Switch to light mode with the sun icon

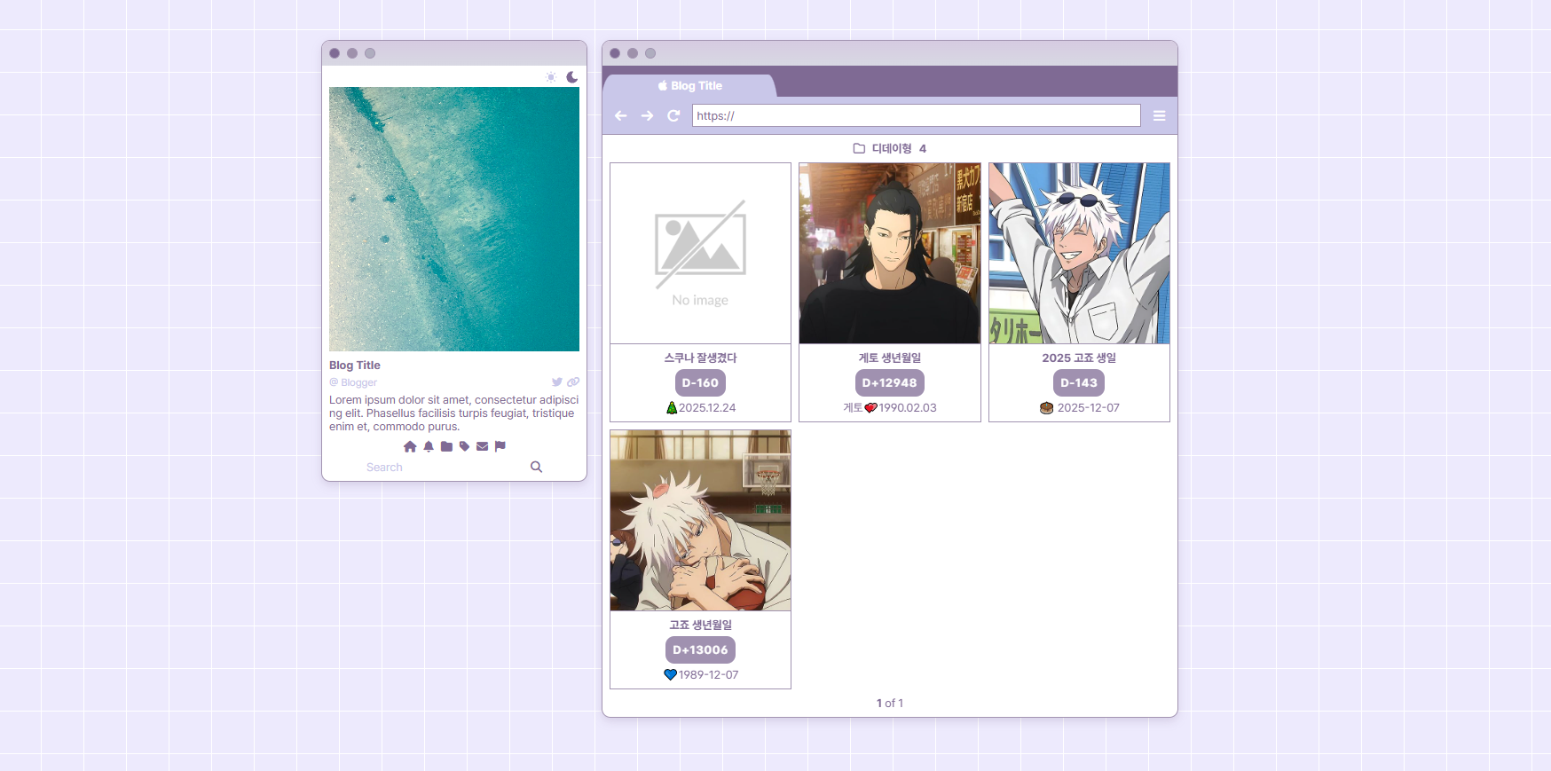[x=551, y=77]
